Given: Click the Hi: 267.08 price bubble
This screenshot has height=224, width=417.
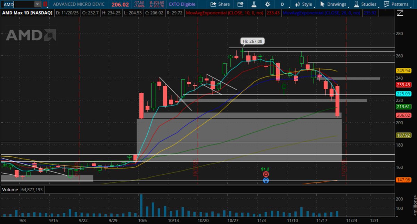Looking at the screenshot, I should 253,41.
